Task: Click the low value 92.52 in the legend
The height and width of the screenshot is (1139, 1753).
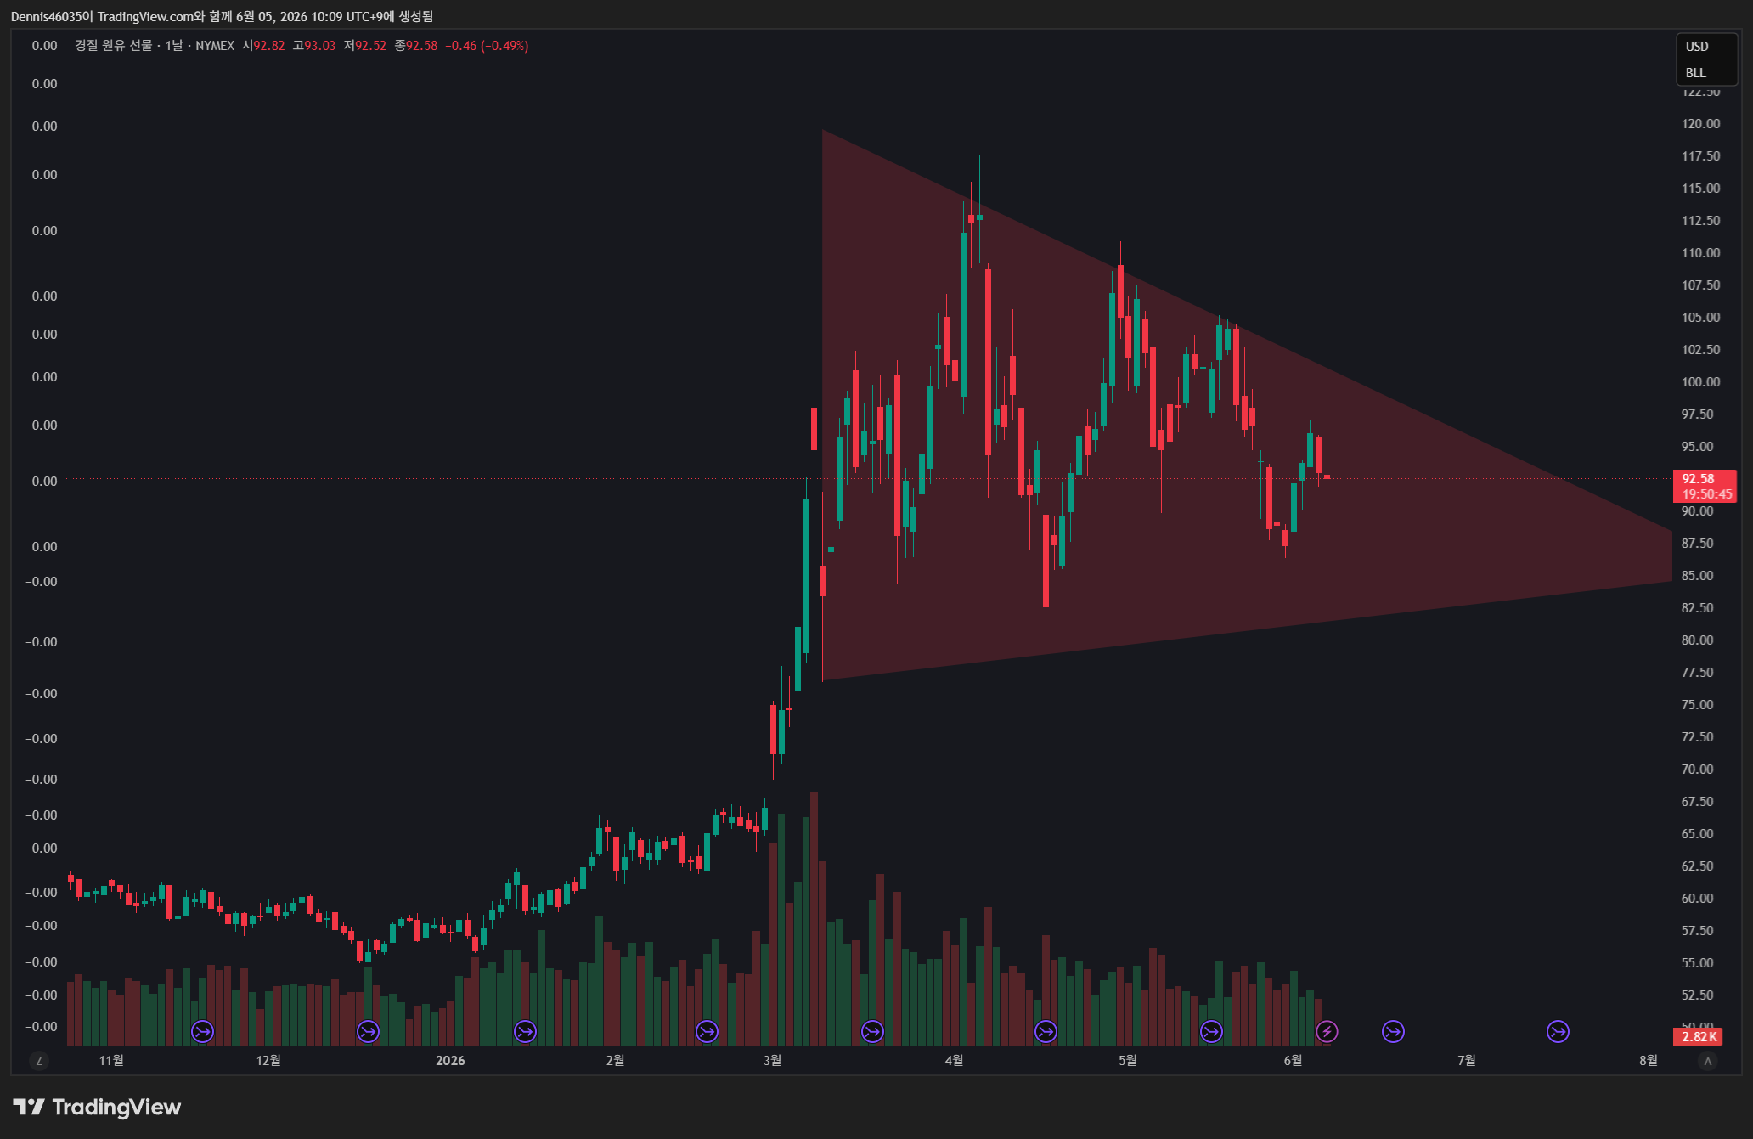Action: point(371,46)
